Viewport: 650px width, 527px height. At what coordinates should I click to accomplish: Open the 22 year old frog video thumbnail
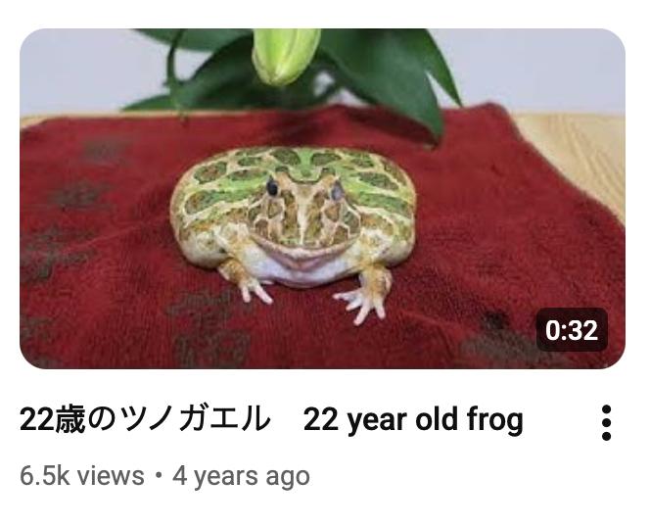tap(322, 198)
